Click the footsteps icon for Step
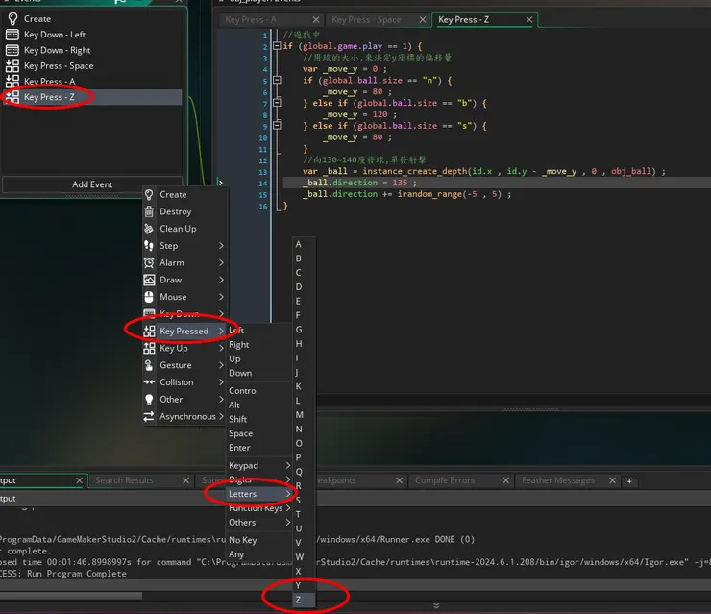711x614 pixels. pyautogui.click(x=149, y=246)
